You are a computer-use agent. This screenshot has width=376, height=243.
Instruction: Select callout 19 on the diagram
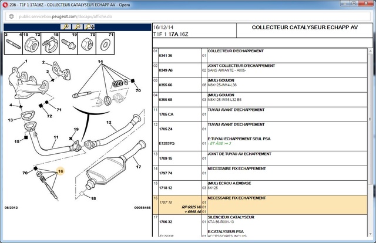[76, 129]
